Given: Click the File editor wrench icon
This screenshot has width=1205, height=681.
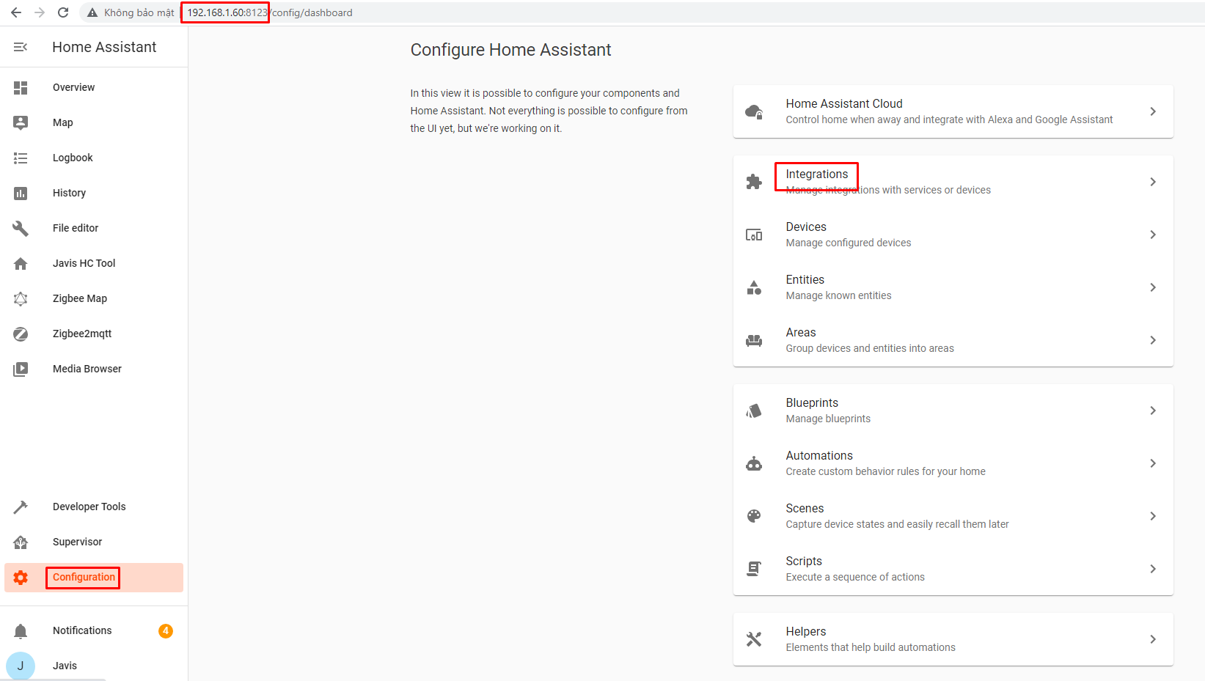Looking at the screenshot, I should pos(21,228).
